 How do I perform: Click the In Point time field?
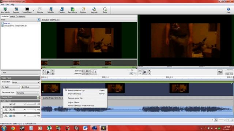(x=86, y=71)
